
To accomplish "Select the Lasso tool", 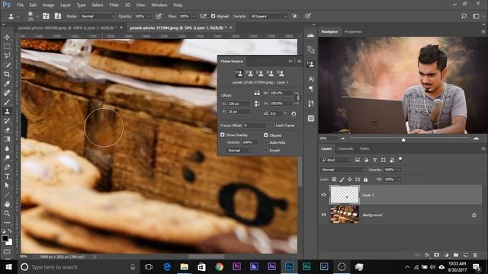I will 7,56.
